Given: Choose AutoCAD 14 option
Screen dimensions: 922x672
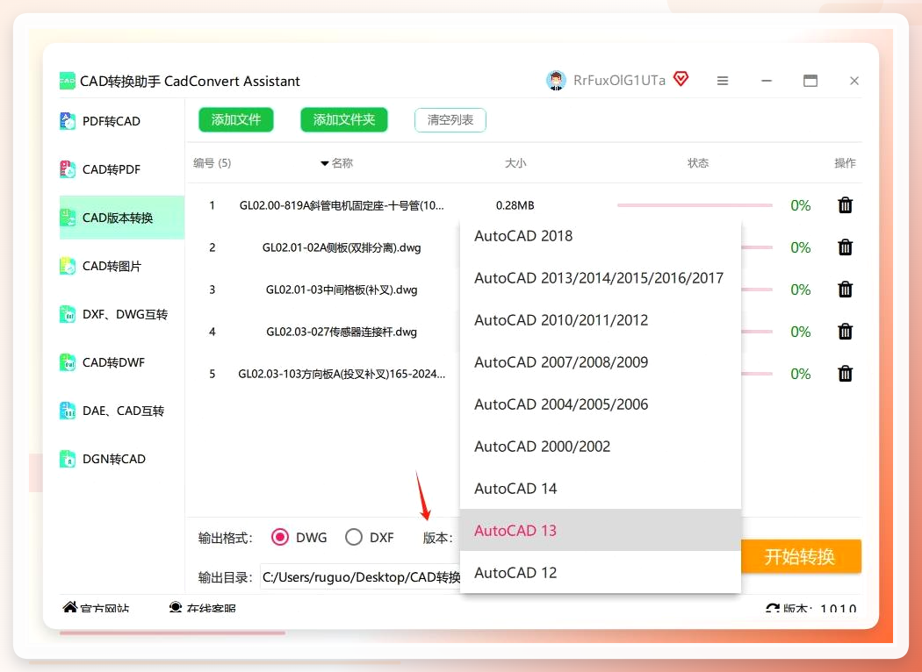Looking at the screenshot, I should click(x=601, y=489).
